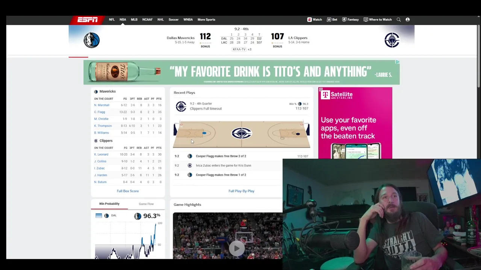Click the LA Clippers logo in header

392,40
